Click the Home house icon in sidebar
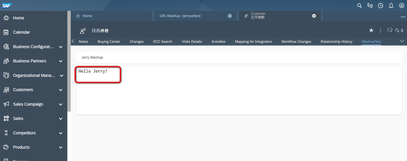 [6, 18]
